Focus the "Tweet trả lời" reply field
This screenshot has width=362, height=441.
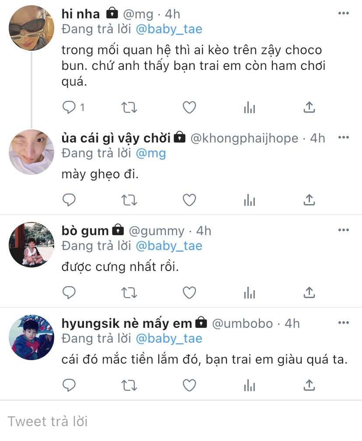(181, 421)
